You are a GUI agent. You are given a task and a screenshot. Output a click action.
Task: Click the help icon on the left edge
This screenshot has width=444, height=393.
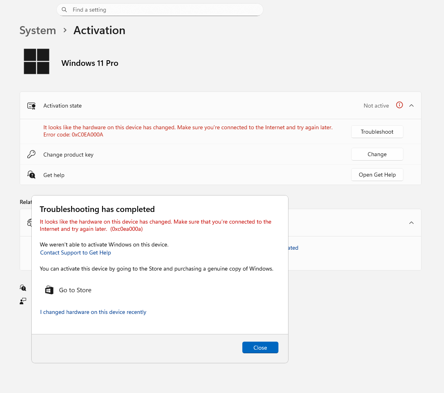(x=23, y=288)
